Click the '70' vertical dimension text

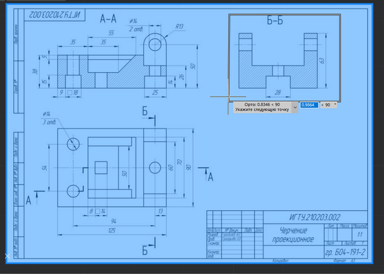(x=179, y=162)
